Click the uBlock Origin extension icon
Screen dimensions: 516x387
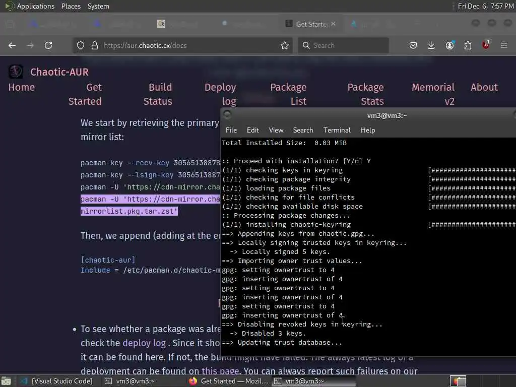pyautogui.click(x=486, y=45)
